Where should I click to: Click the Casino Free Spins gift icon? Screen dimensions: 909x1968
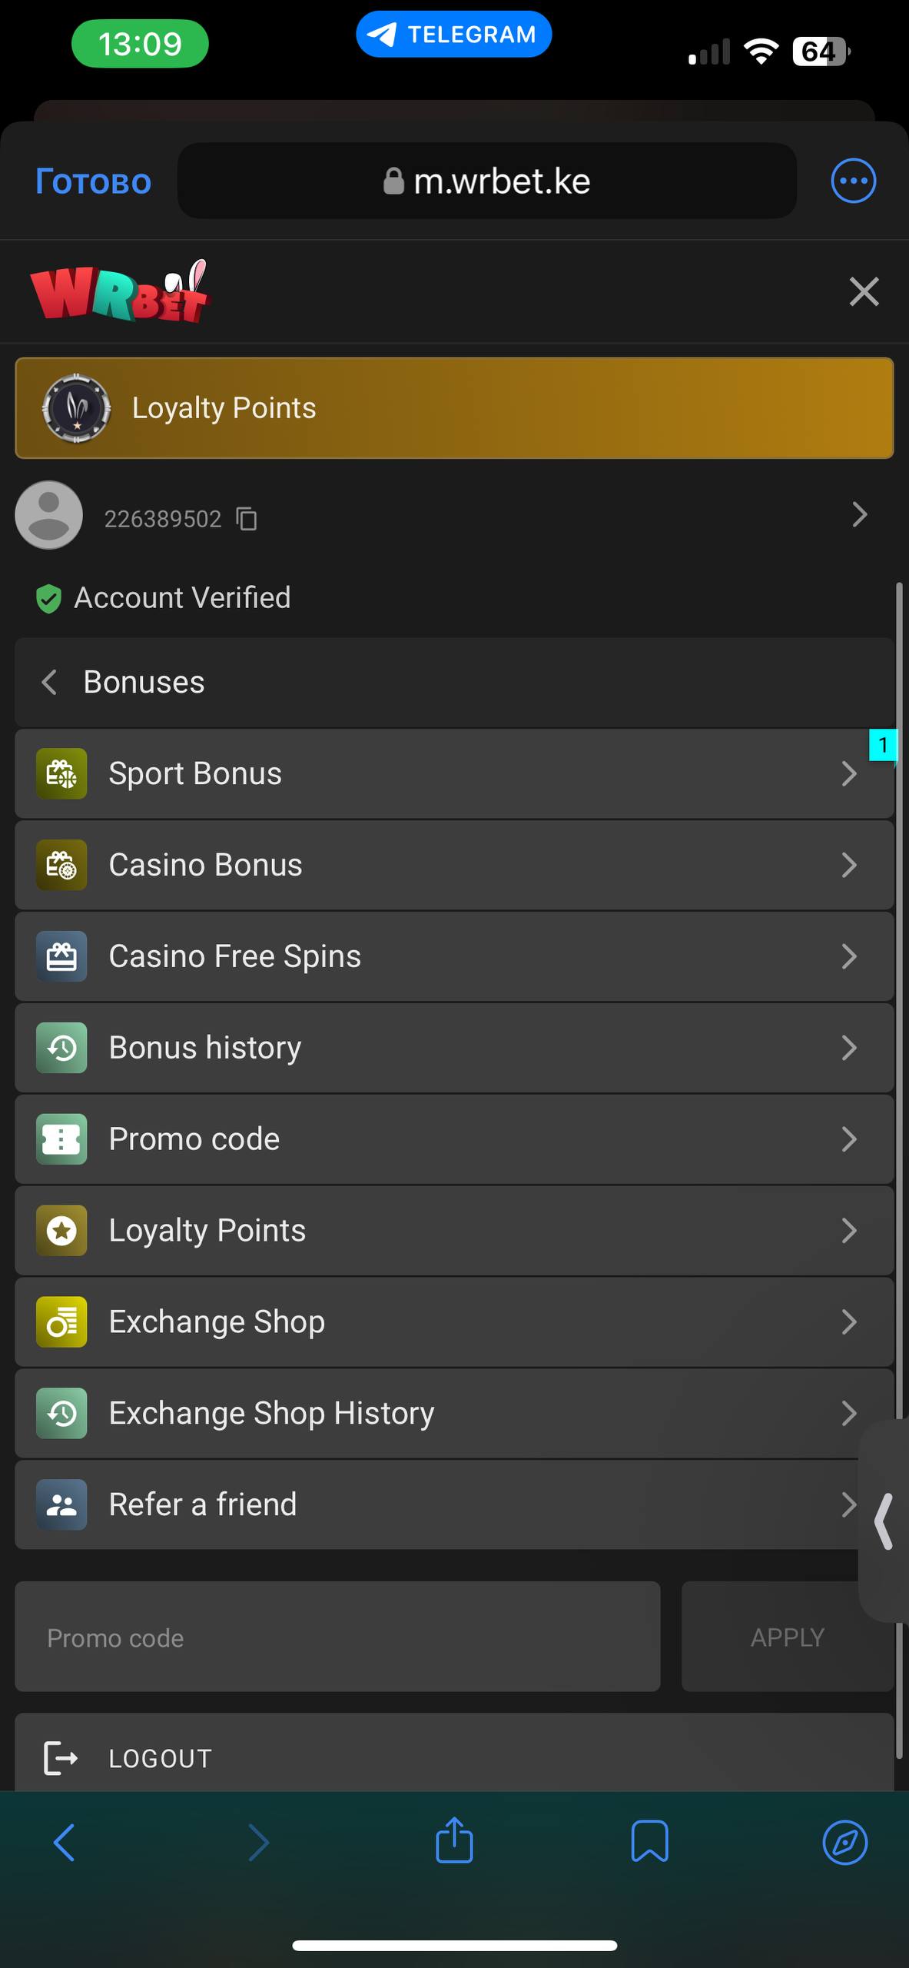[61, 956]
